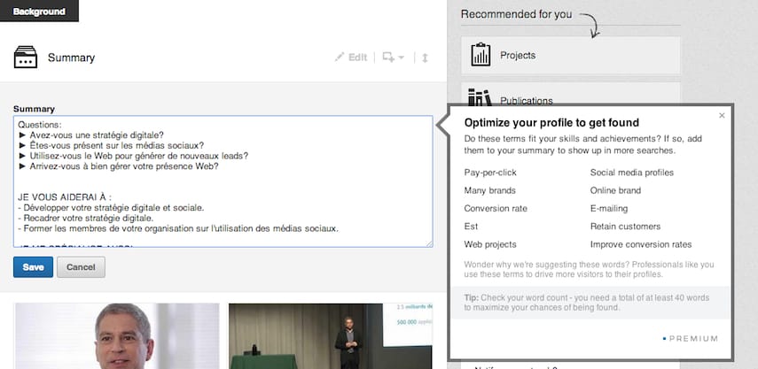
Task: Click the Est suggested term
Action: [471, 227]
